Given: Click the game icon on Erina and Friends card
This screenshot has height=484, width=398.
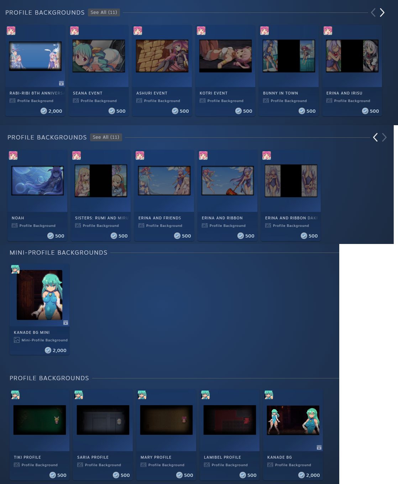Looking at the screenshot, I should click(x=140, y=156).
